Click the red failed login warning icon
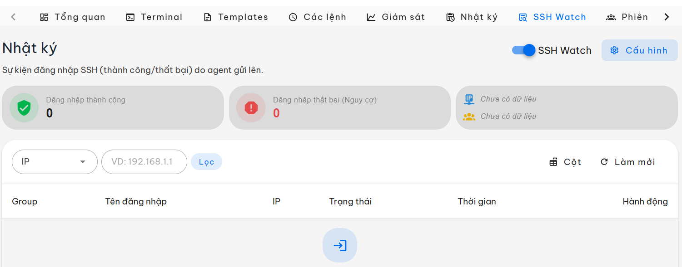682x267 pixels. (x=251, y=107)
